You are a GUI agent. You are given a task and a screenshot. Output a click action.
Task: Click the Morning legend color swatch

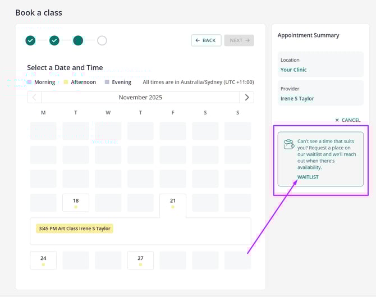click(x=30, y=82)
